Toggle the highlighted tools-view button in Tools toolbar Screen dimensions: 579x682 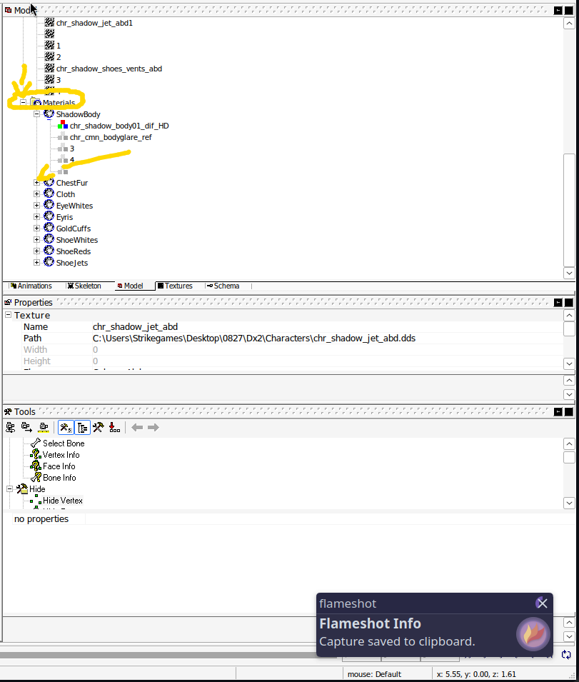pyautogui.click(x=65, y=428)
